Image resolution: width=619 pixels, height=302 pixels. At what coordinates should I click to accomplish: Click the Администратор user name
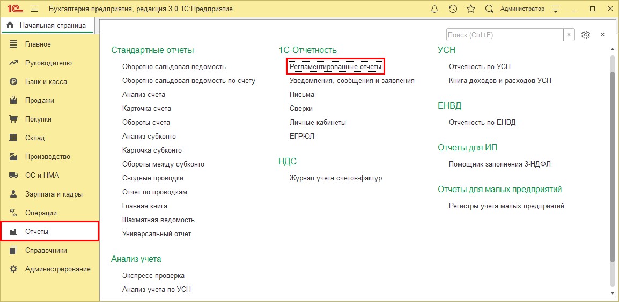pyautogui.click(x=522, y=9)
